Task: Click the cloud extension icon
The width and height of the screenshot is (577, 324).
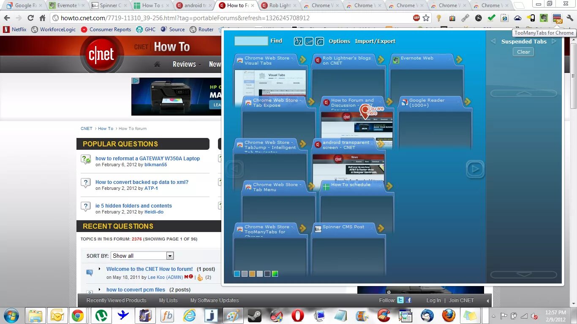Action: [517, 18]
